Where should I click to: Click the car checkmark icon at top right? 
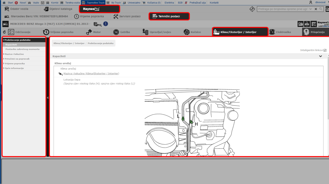tap(300, 24)
